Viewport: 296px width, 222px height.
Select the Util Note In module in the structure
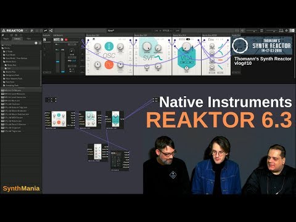coord(120,161)
